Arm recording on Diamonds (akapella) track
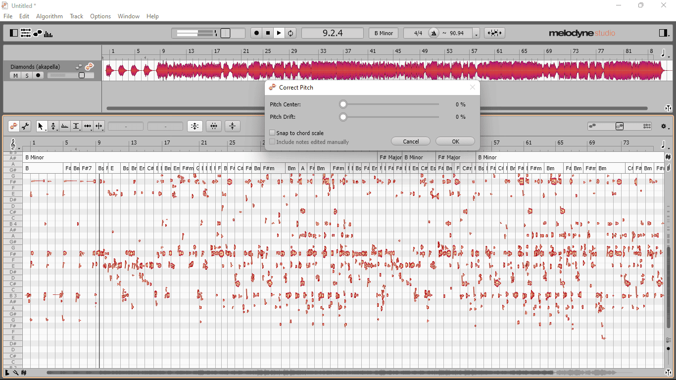Image resolution: width=676 pixels, height=380 pixels. (38, 76)
